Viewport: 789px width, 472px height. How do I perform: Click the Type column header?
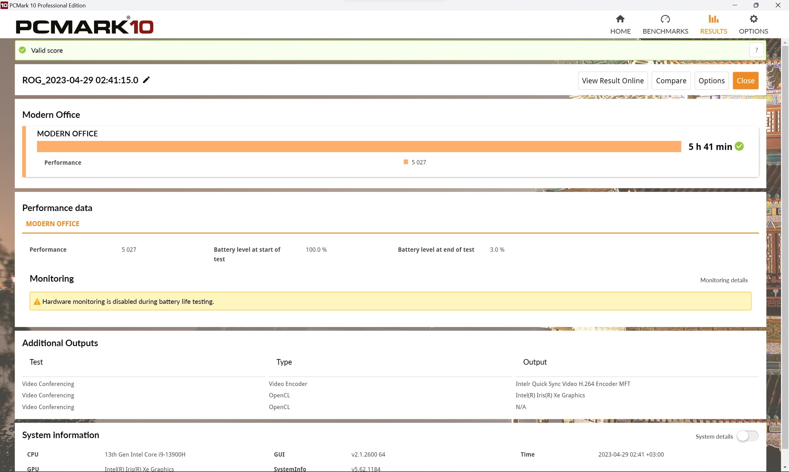[x=284, y=362]
